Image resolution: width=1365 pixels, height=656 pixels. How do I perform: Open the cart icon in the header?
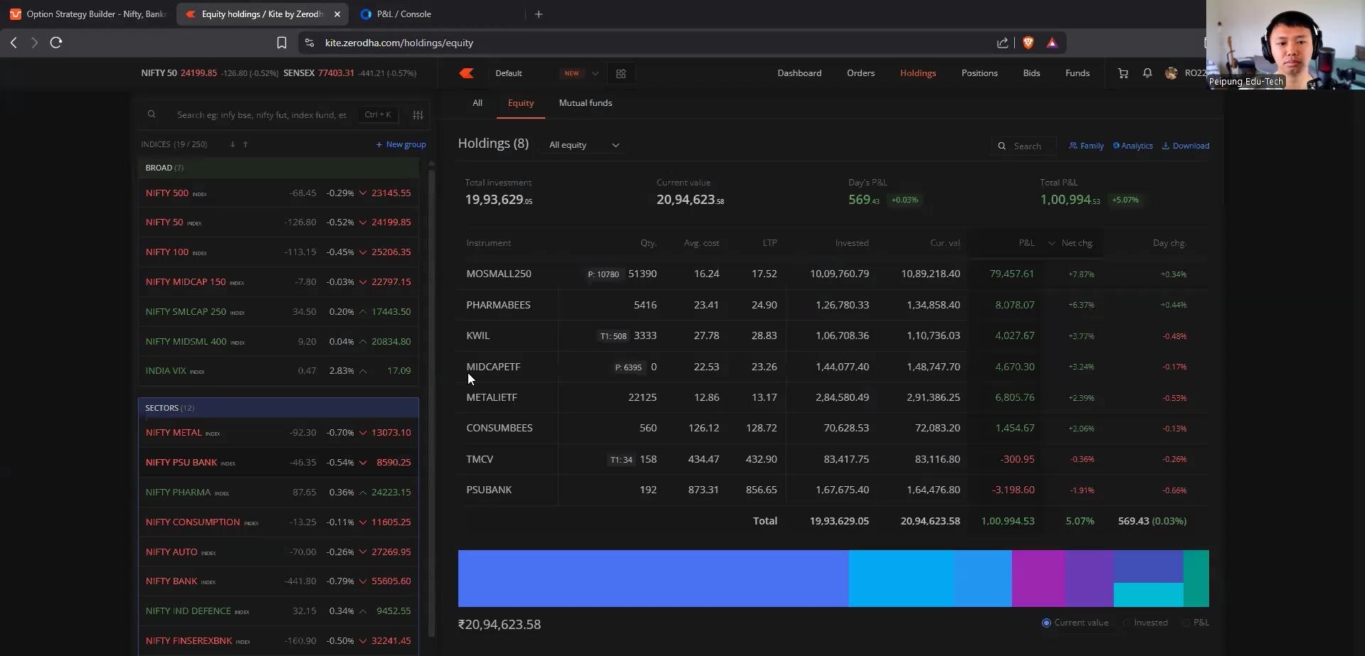(1123, 73)
